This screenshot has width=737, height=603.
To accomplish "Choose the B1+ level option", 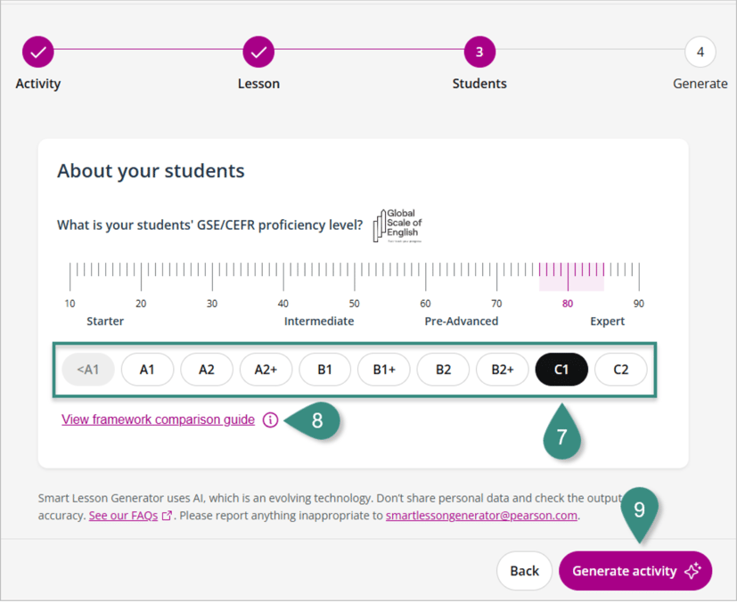I will [384, 370].
